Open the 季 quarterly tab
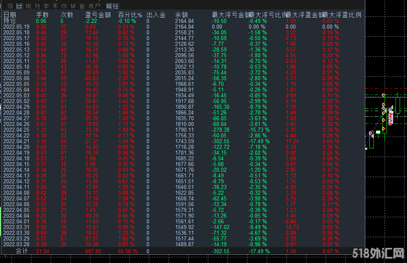Image resolution: width=407 pixels, height=263 pixels. [46, 6]
